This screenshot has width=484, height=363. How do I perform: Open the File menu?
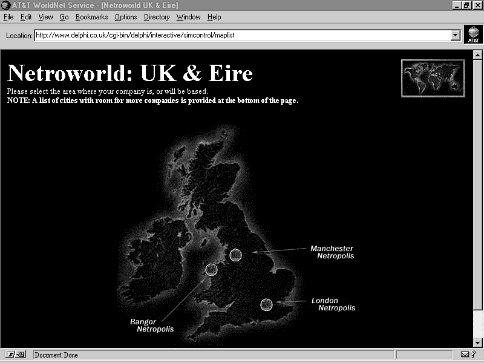(8, 17)
